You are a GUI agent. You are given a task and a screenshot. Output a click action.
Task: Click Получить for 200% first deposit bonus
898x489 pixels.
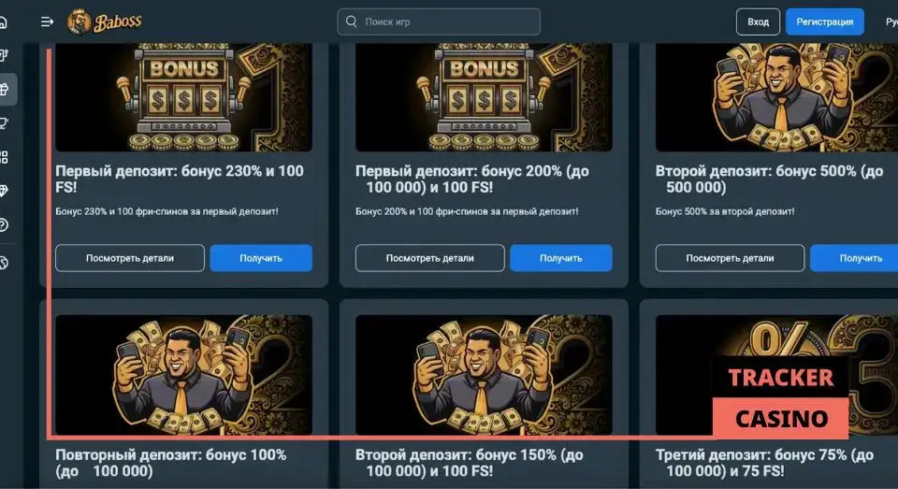click(x=561, y=258)
